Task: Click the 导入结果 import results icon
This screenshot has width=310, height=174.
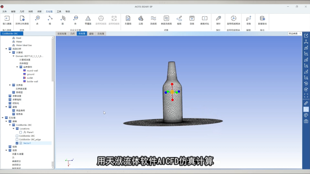Action: (x=7, y=18)
